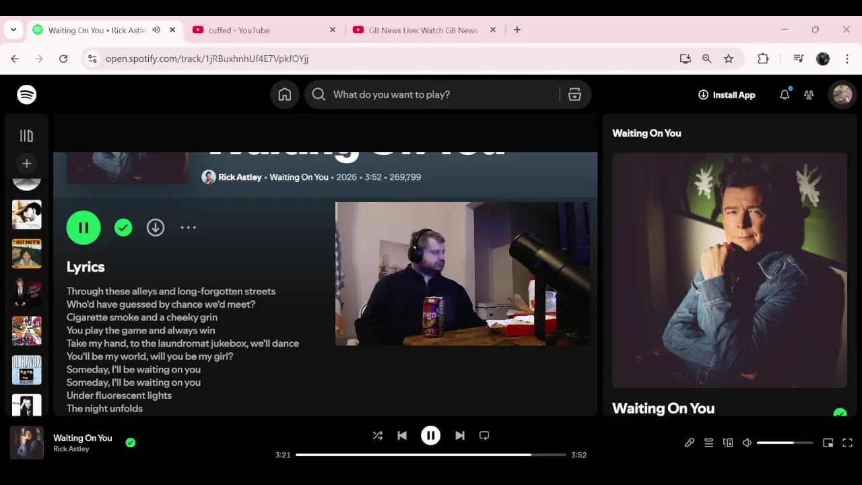This screenshot has width=862, height=485.
Task: Toggle saved checkmark beside download icon
Action: [x=123, y=228]
